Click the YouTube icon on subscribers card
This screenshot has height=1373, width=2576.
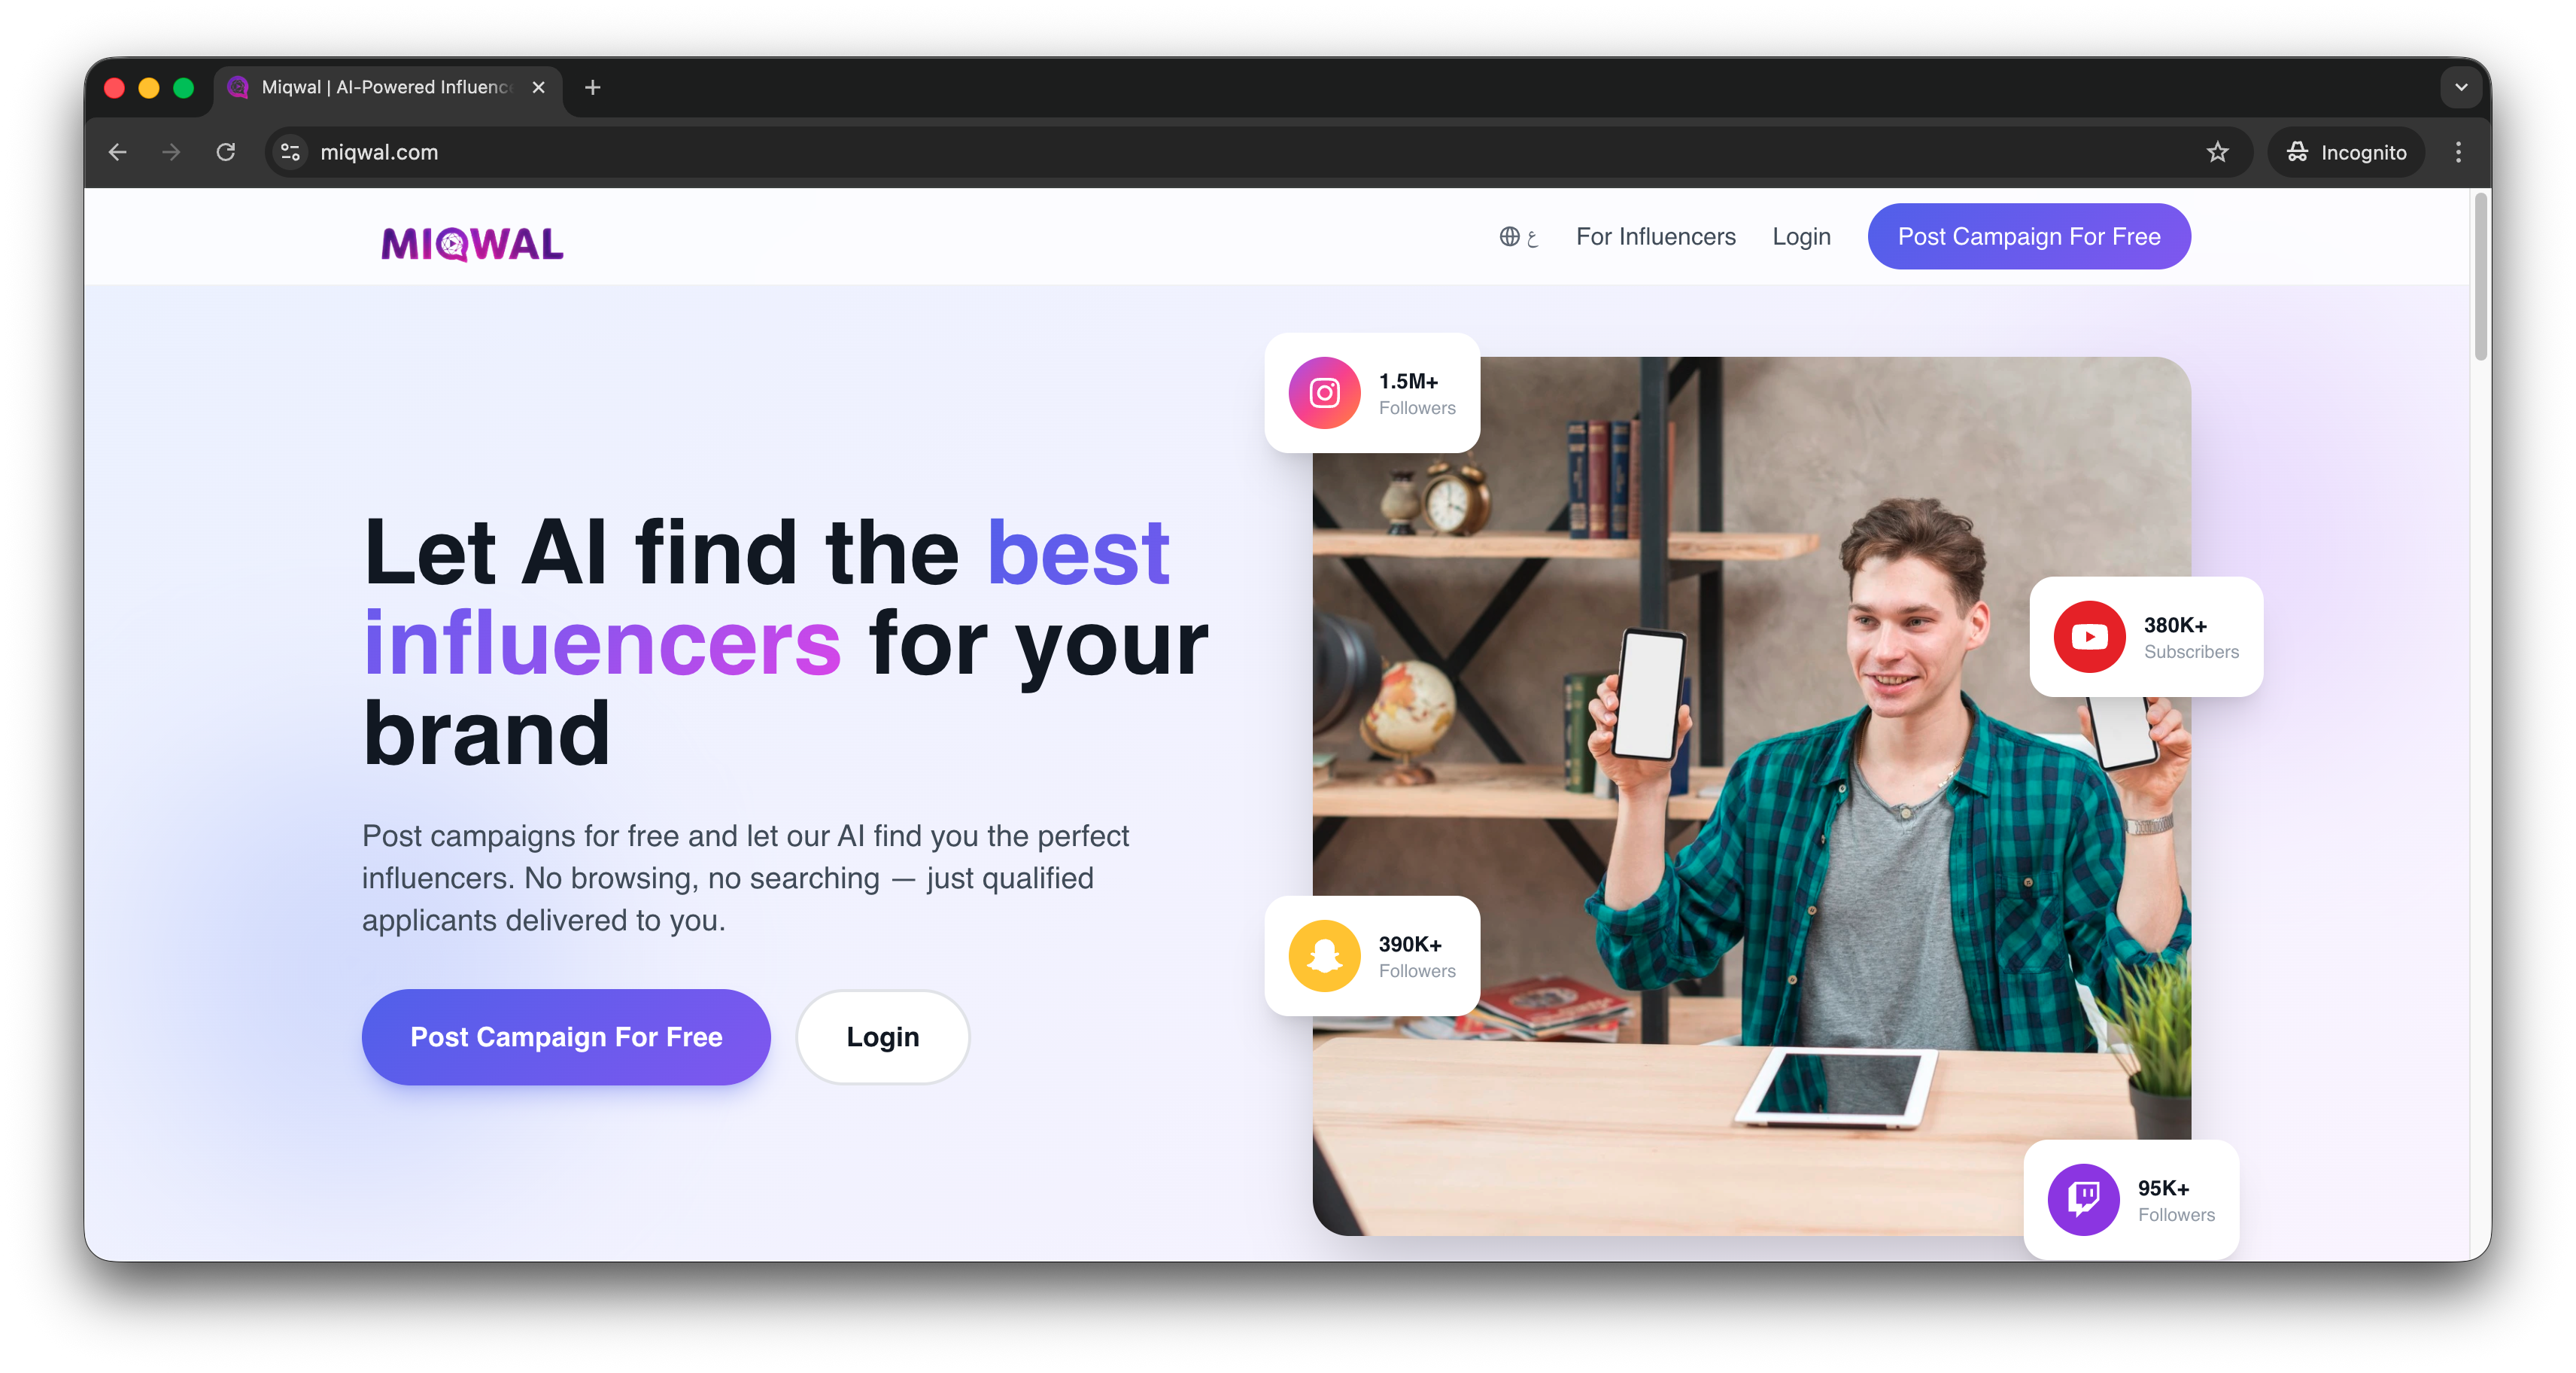(2089, 637)
